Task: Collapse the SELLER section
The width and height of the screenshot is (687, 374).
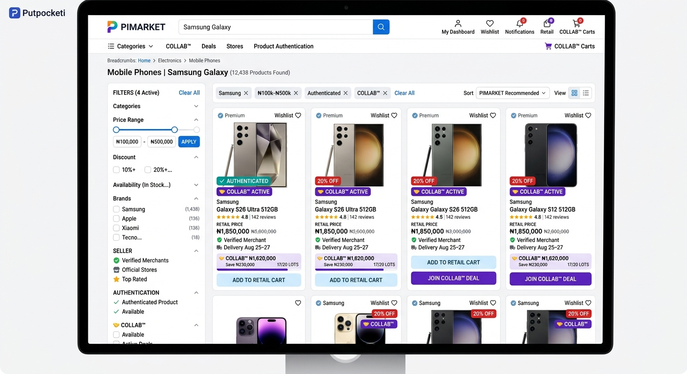Action: coord(196,251)
